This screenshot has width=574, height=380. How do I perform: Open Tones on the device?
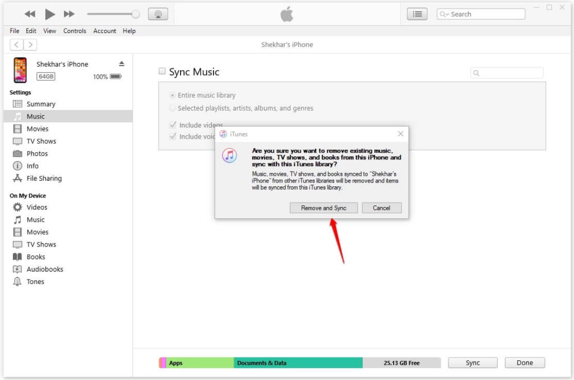(68, 282)
